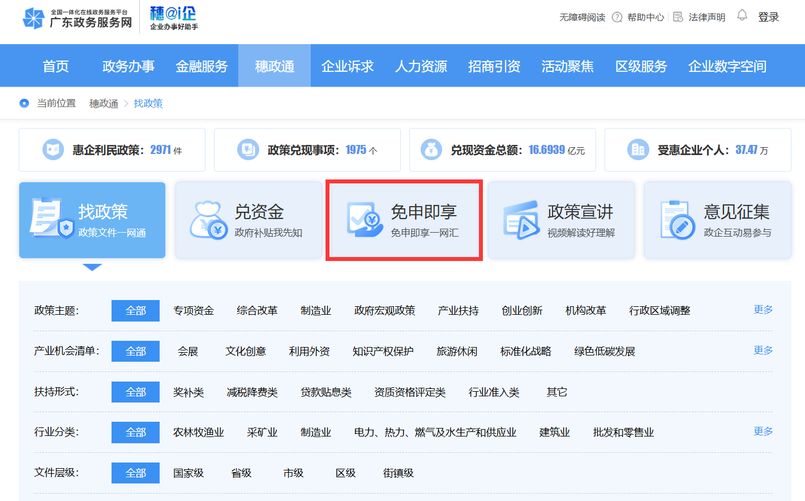Click the 帮助中心 question mark icon
Image resolution: width=805 pixels, height=501 pixels.
pyautogui.click(x=617, y=18)
